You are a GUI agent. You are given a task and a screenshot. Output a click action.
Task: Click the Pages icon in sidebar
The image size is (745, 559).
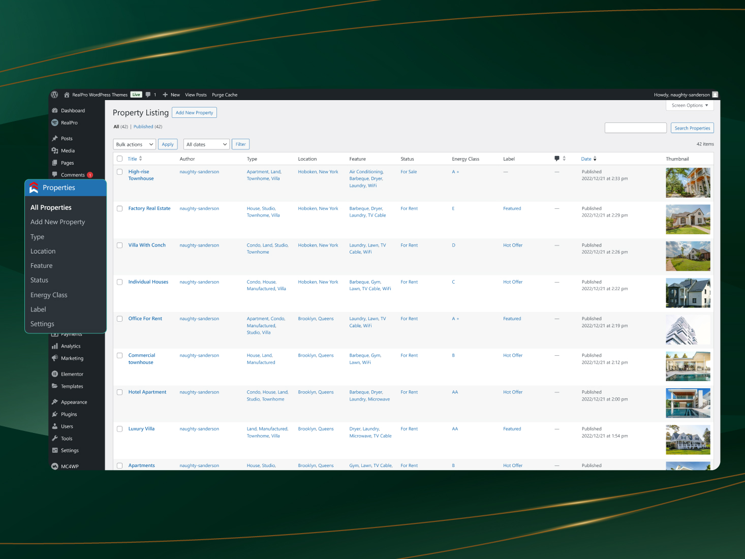point(55,163)
